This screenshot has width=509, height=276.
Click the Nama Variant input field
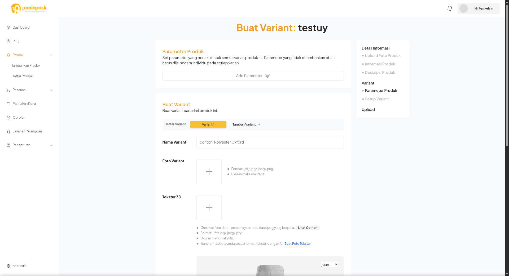tap(270, 142)
